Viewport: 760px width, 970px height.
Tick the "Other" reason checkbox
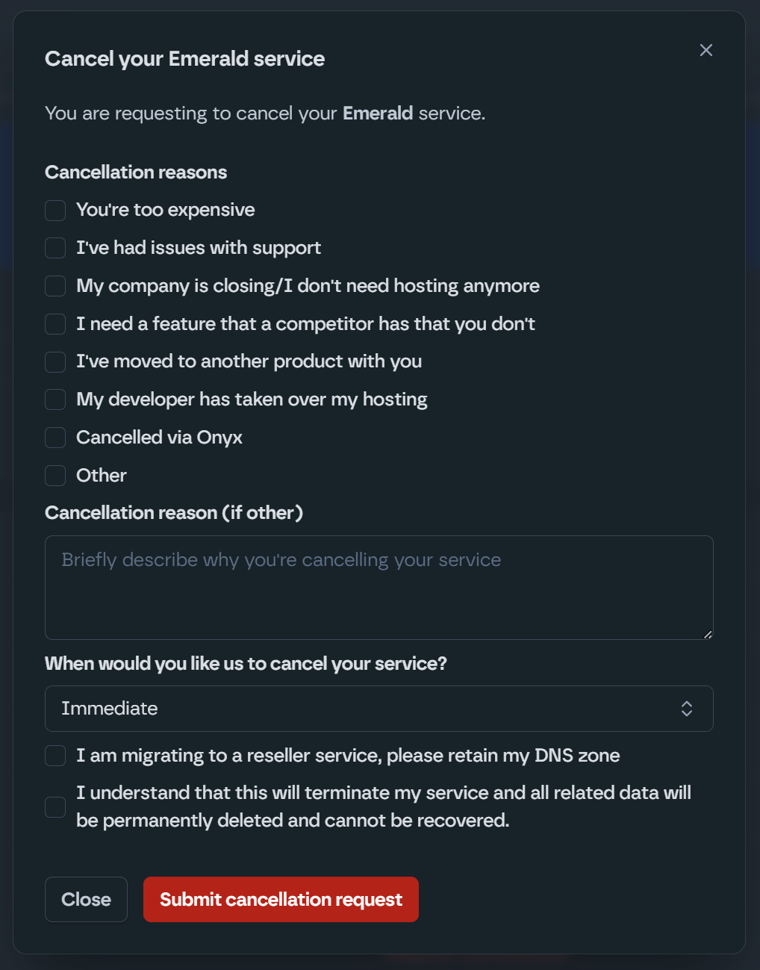(x=55, y=476)
